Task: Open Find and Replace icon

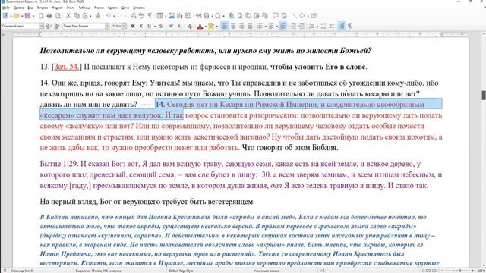Action: pyautogui.click(x=134, y=16)
